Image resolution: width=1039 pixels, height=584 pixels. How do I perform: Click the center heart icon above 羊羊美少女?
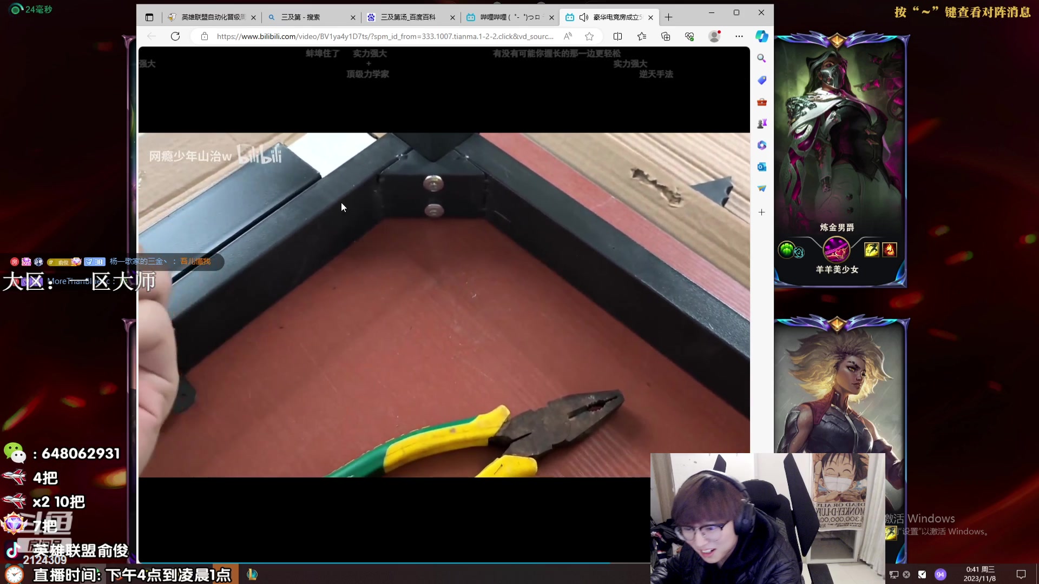point(836,250)
